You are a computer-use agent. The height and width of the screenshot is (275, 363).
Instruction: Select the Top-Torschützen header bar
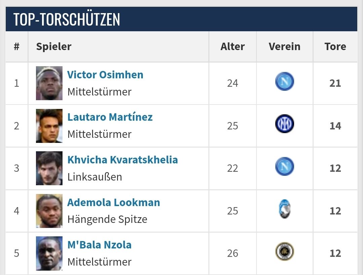pos(182,19)
